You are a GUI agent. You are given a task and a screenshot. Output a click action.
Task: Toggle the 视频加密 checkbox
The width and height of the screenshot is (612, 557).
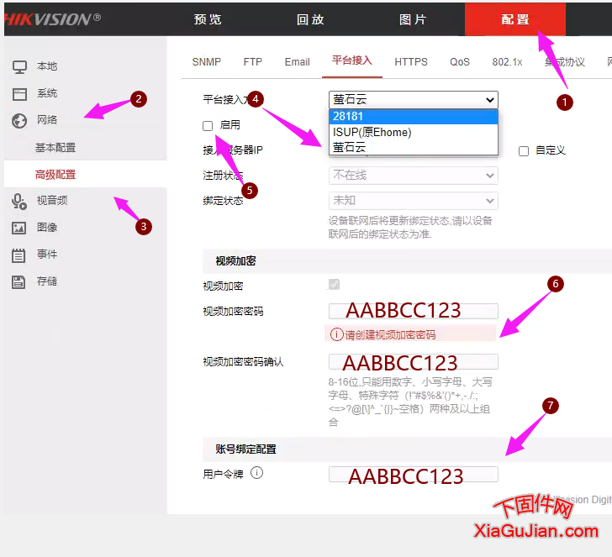[334, 284]
